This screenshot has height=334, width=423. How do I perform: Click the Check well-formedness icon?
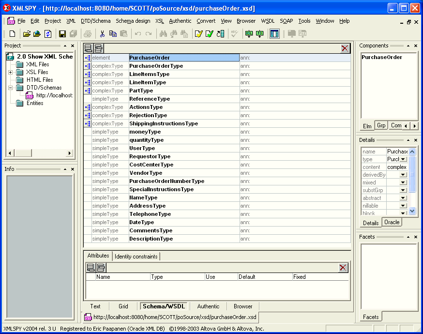click(198, 34)
